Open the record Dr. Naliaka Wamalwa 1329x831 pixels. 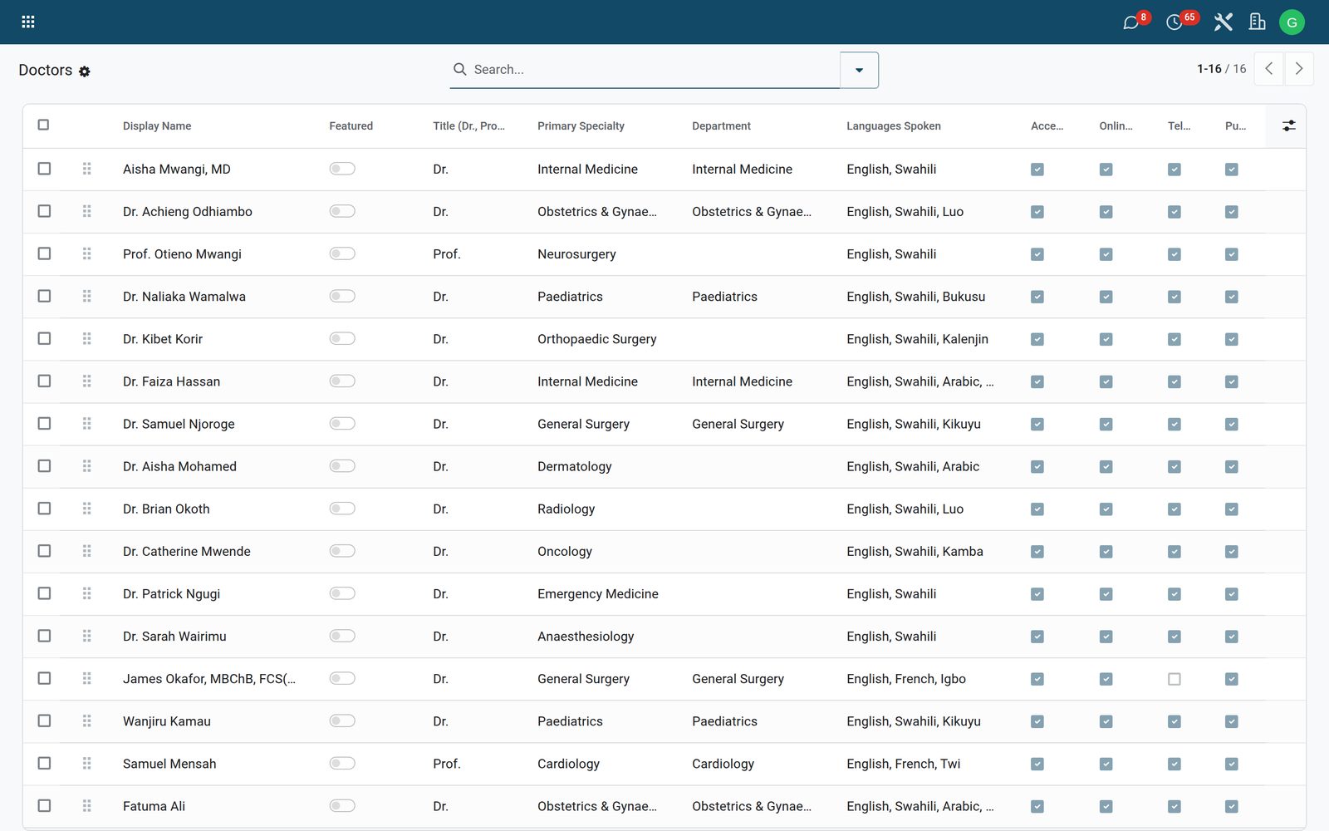184,297
